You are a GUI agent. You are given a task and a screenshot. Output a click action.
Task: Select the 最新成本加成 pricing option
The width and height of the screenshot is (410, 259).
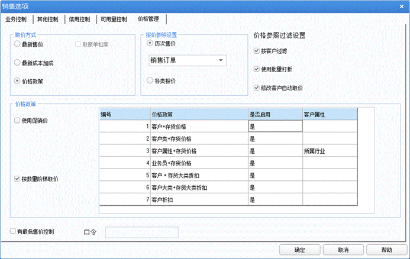(x=17, y=62)
